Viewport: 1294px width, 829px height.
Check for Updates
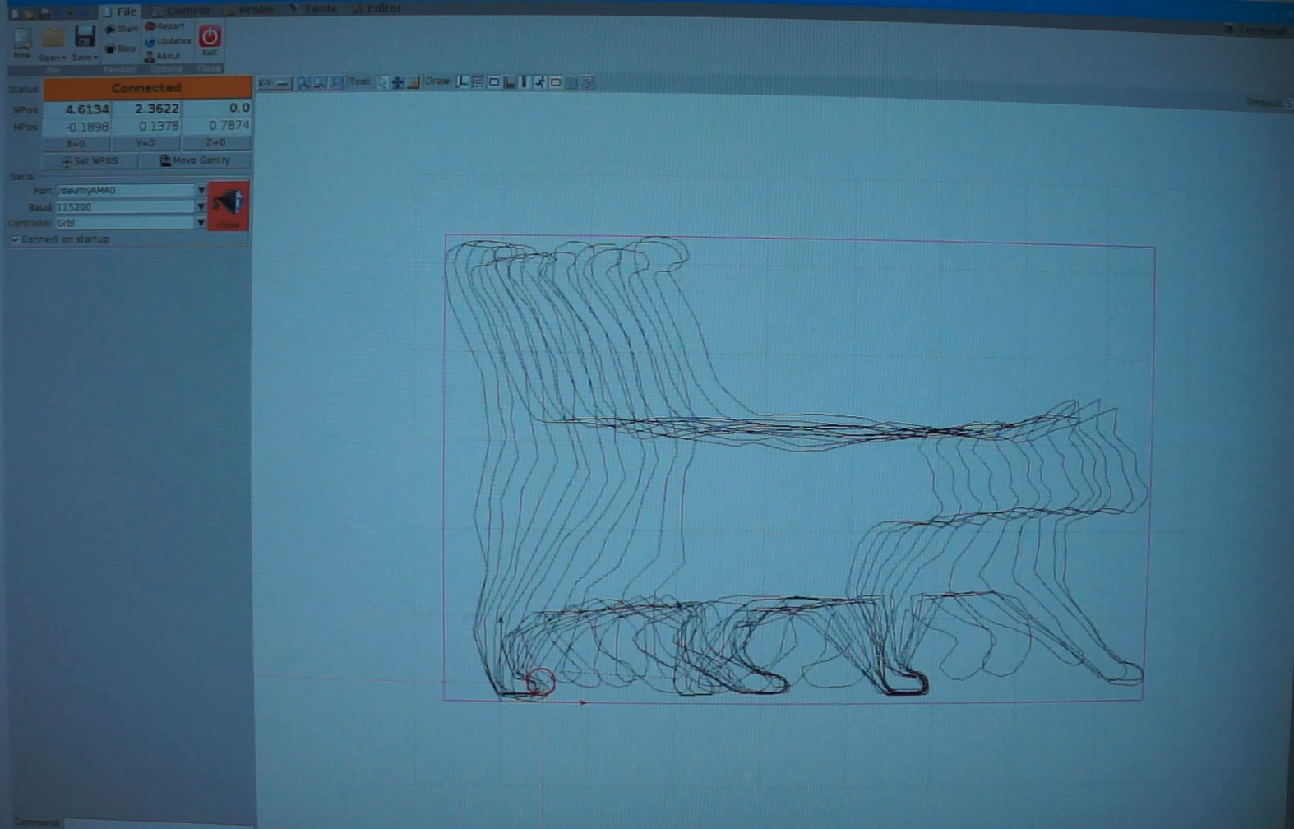(168, 41)
